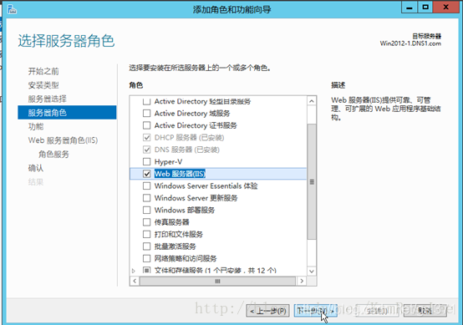The image size is (463, 325).
Task: Check Windows 部署服务 checkbox
Action: pos(146,211)
